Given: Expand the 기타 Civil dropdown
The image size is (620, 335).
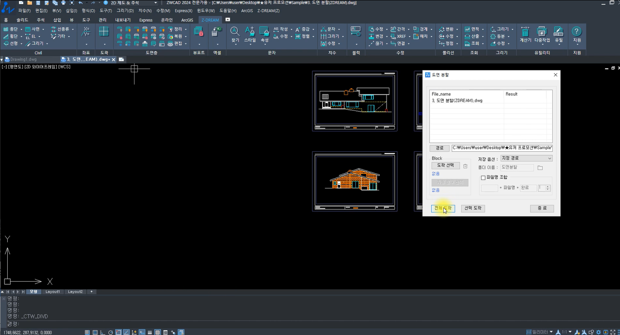Looking at the screenshot, I should tap(69, 36).
